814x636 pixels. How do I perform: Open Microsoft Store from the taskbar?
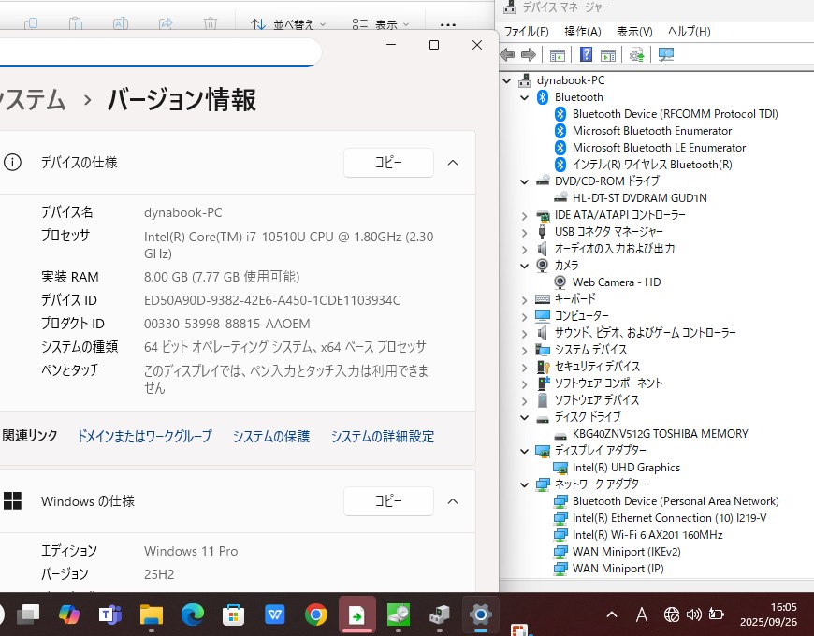coord(233,614)
